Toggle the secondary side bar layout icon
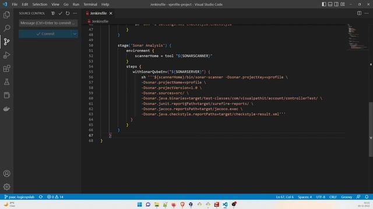 pos(336,4)
